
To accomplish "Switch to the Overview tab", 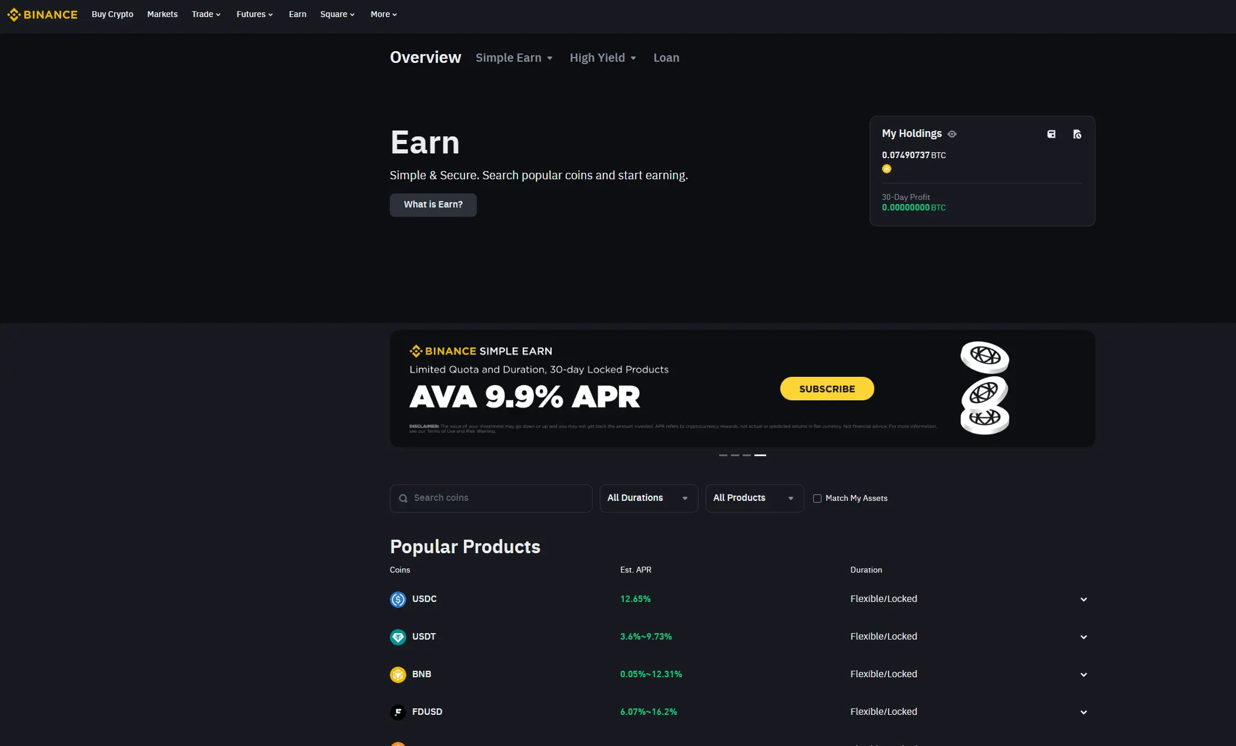I will click(x=425, y=57).
